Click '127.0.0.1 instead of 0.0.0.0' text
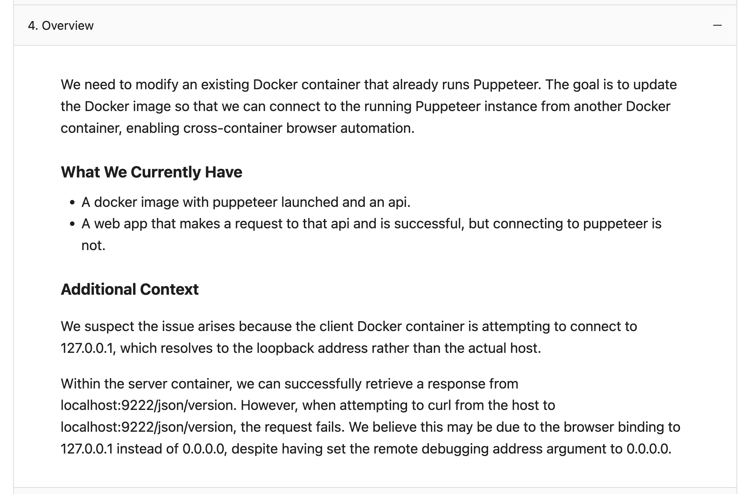Image resolution: width=749 pixels, height=494 pixels. pyautogui.click(x=142, y=449)
